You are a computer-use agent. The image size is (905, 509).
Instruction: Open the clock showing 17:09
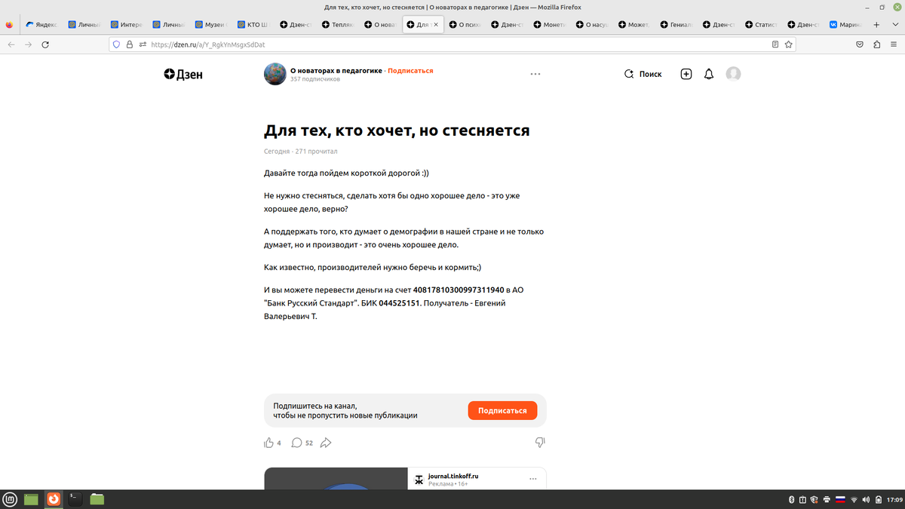894,499
